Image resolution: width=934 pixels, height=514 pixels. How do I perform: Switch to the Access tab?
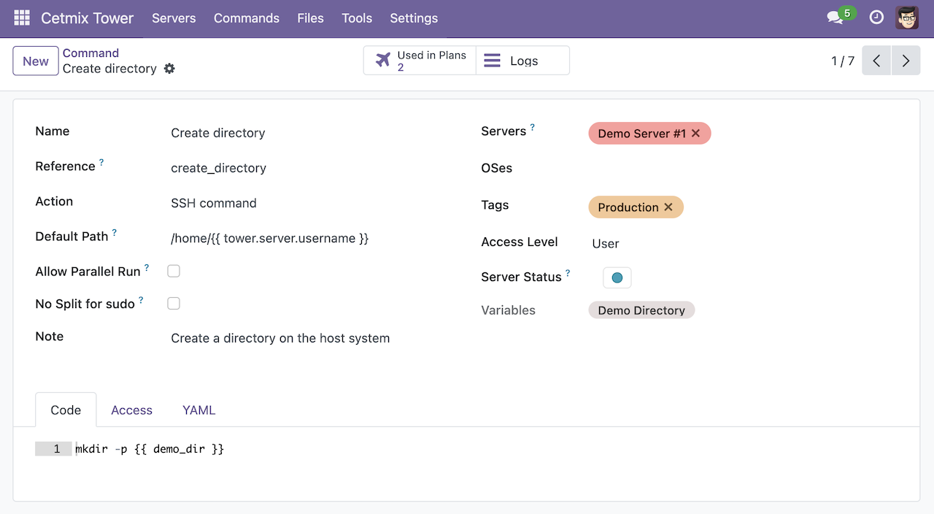[x=131, y=410]
